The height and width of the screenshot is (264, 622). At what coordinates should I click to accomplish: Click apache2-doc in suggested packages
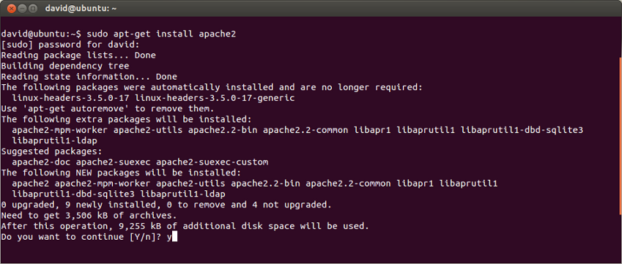[41, 162]
